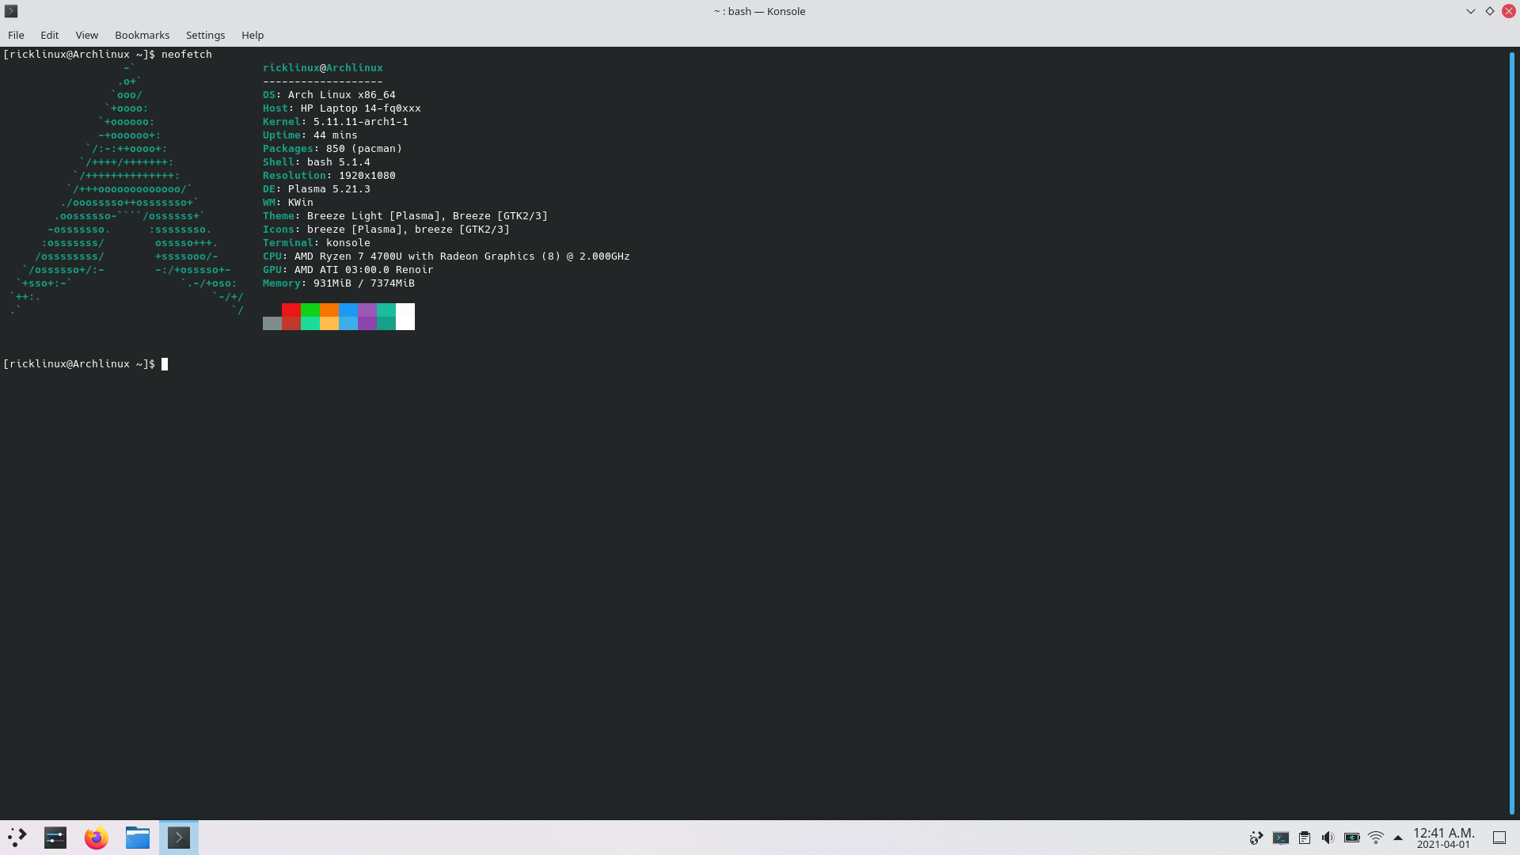Open the KDE application launcher
The width and height of the screenshot is (1520, 855).
17,838
